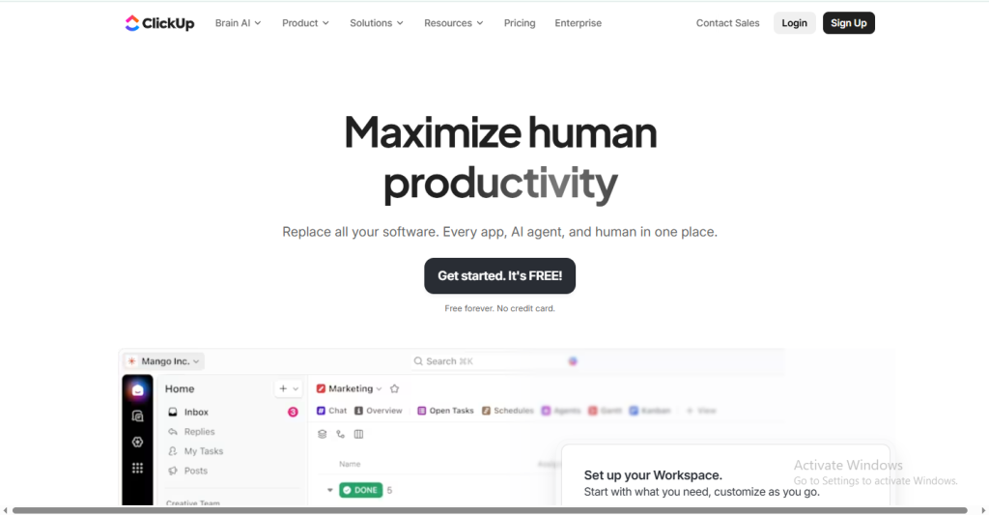Click the ClickUp logo
989x515 pixels.
pyautogui.click(x=159, y=23)
